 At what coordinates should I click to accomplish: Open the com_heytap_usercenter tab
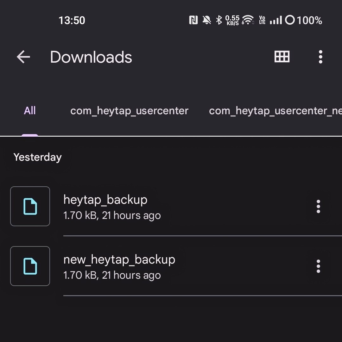(x=129, y=110)
